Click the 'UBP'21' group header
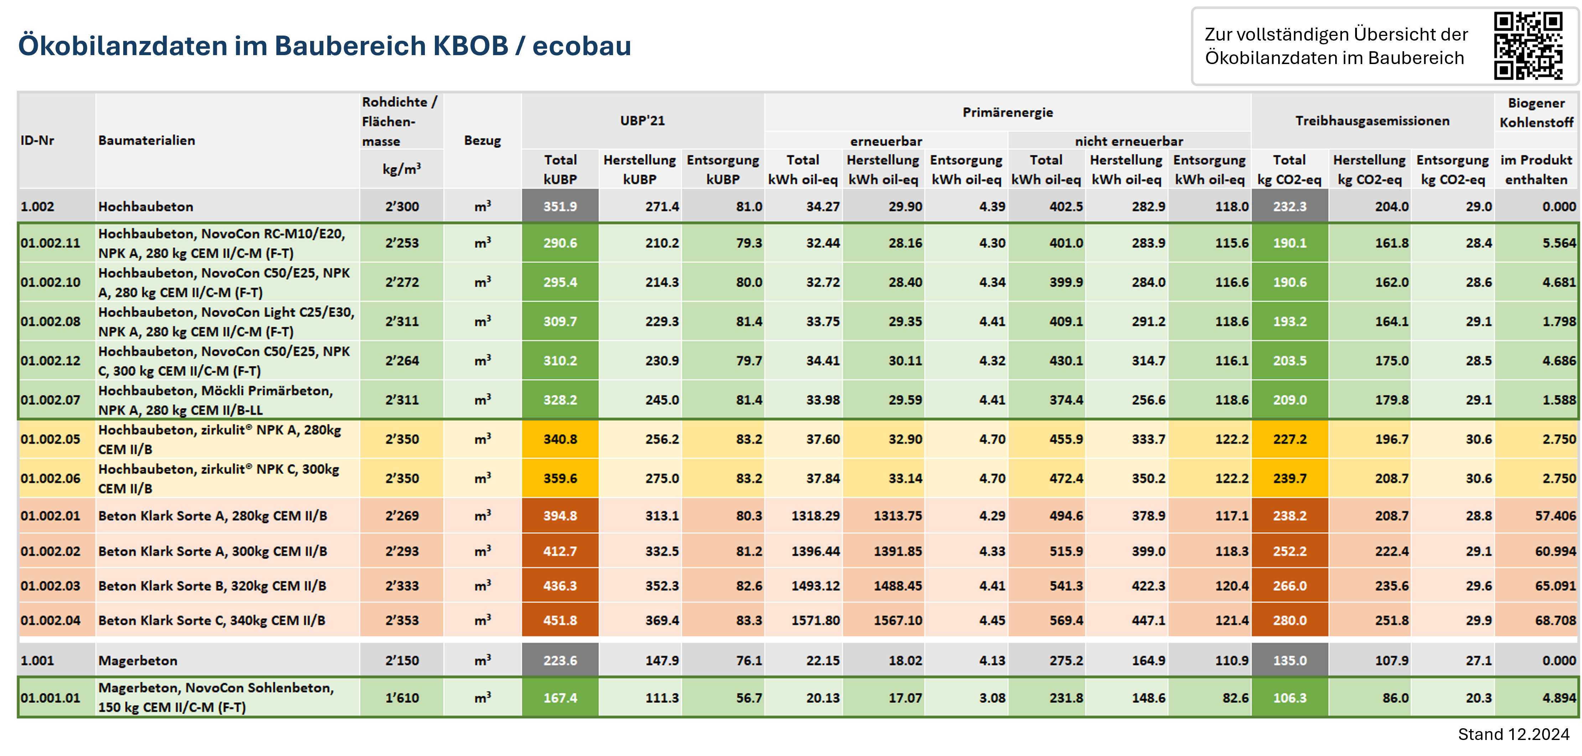The height and width of the screenshot is (756, 1582). pyautogui.click(x=642, y=120)
